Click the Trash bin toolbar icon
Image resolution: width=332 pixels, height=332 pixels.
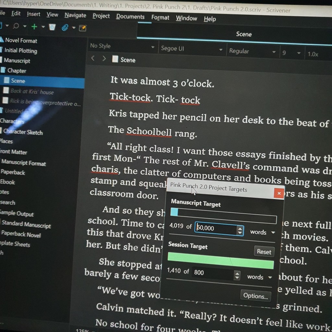coord(52,27)
